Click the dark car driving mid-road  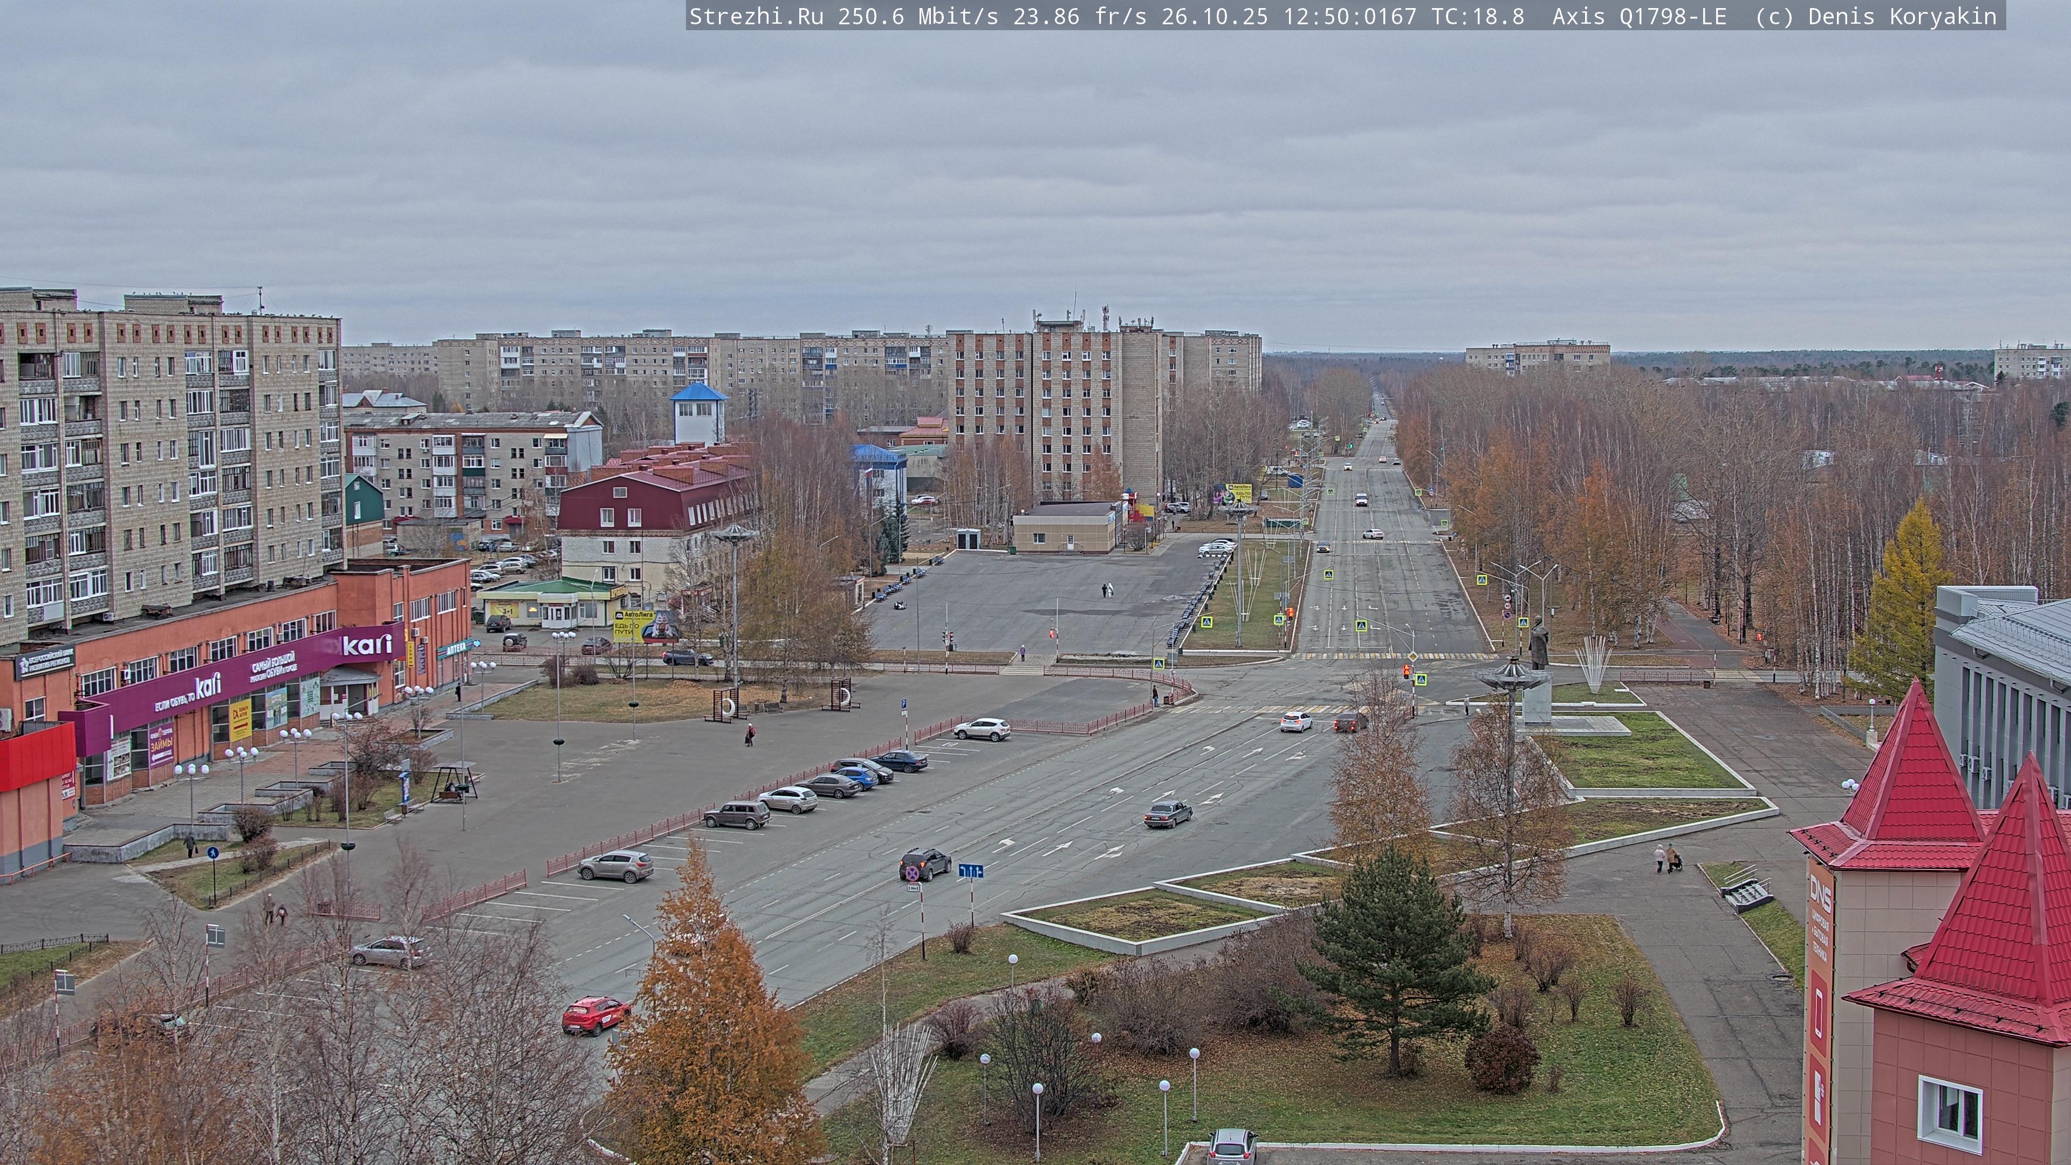(1168, 814)
